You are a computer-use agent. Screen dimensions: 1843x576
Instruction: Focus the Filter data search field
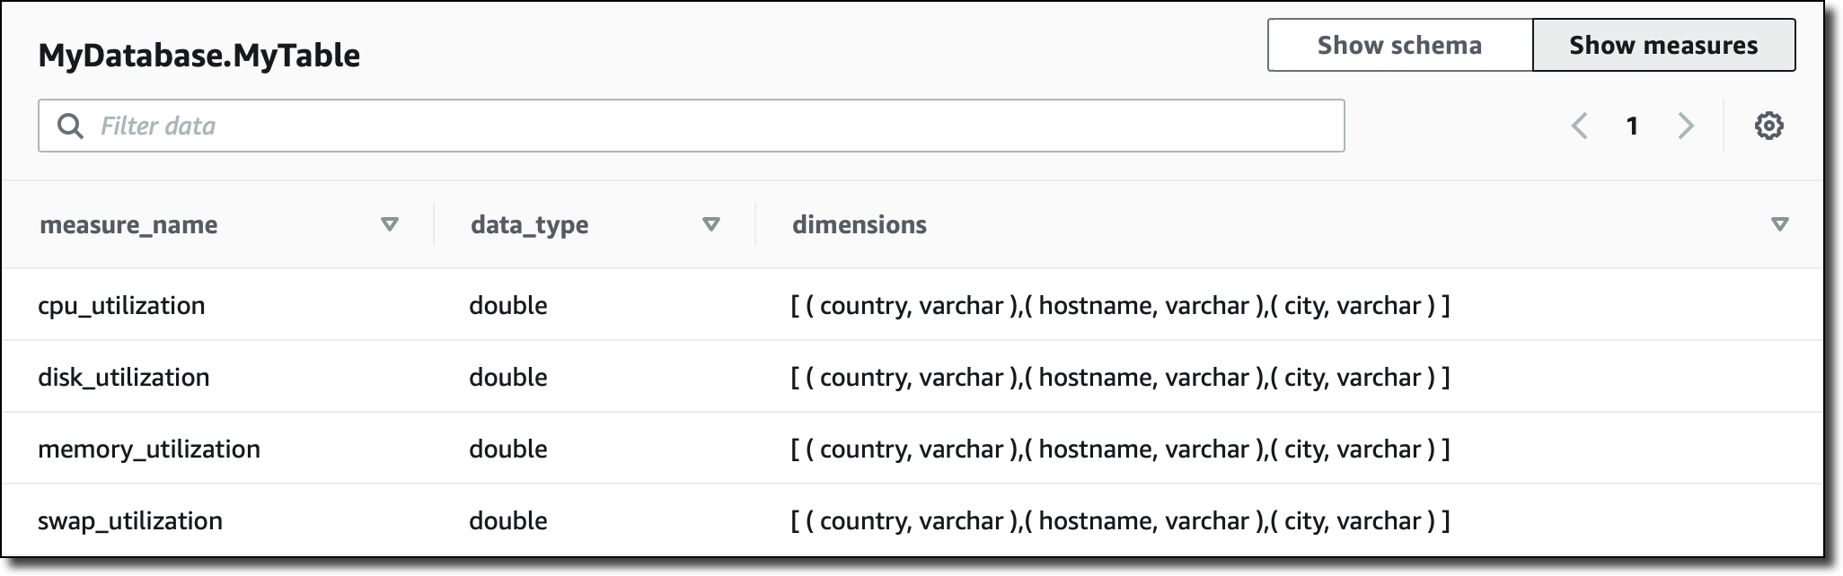click(701, 126)
